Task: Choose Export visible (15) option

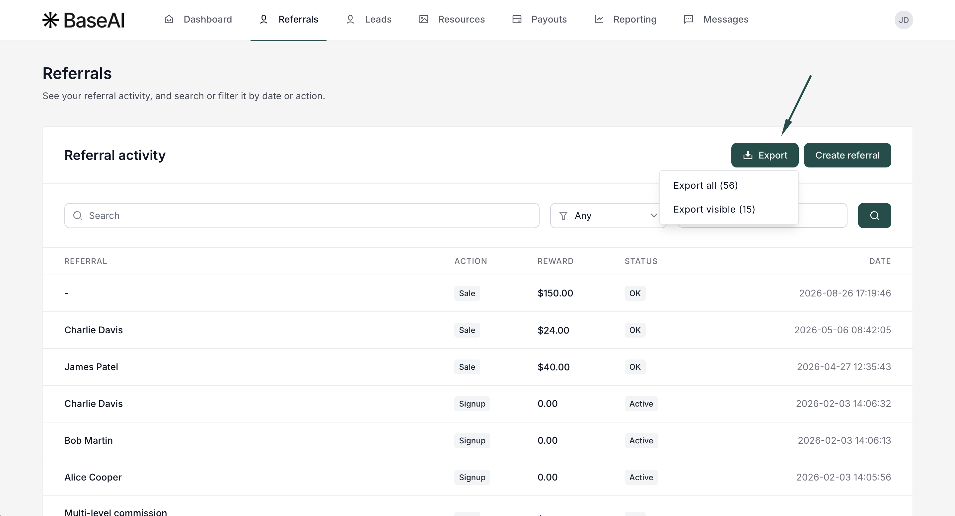Action: pyautogui.click(x=714, y=209)
